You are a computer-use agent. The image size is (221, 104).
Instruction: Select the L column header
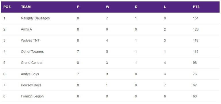165,7
